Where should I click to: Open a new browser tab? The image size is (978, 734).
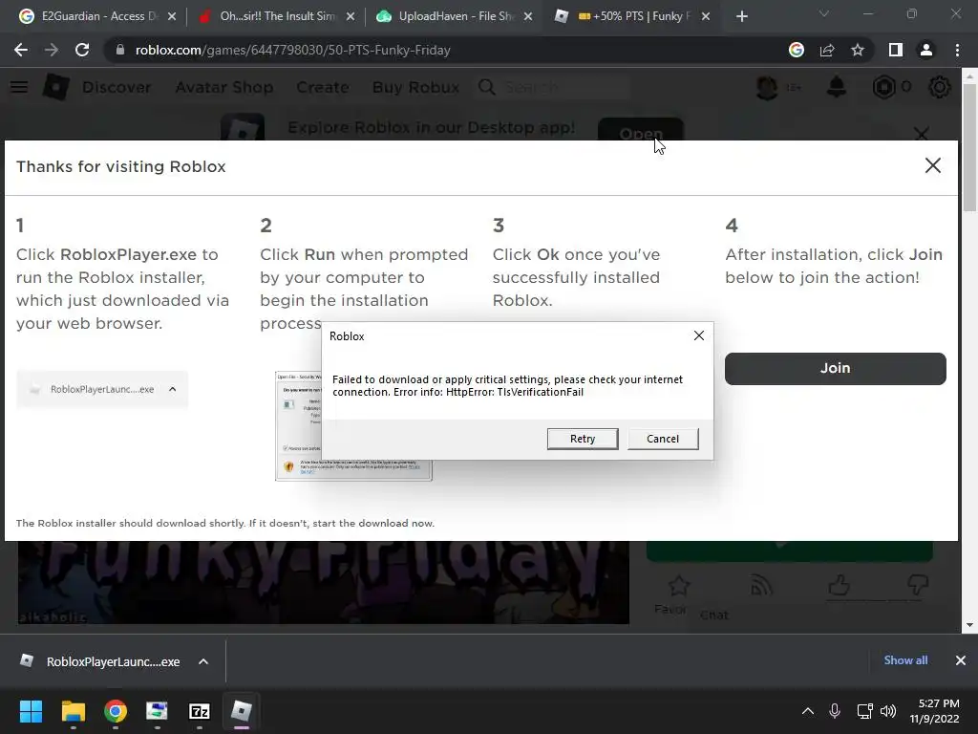[741, 16]
